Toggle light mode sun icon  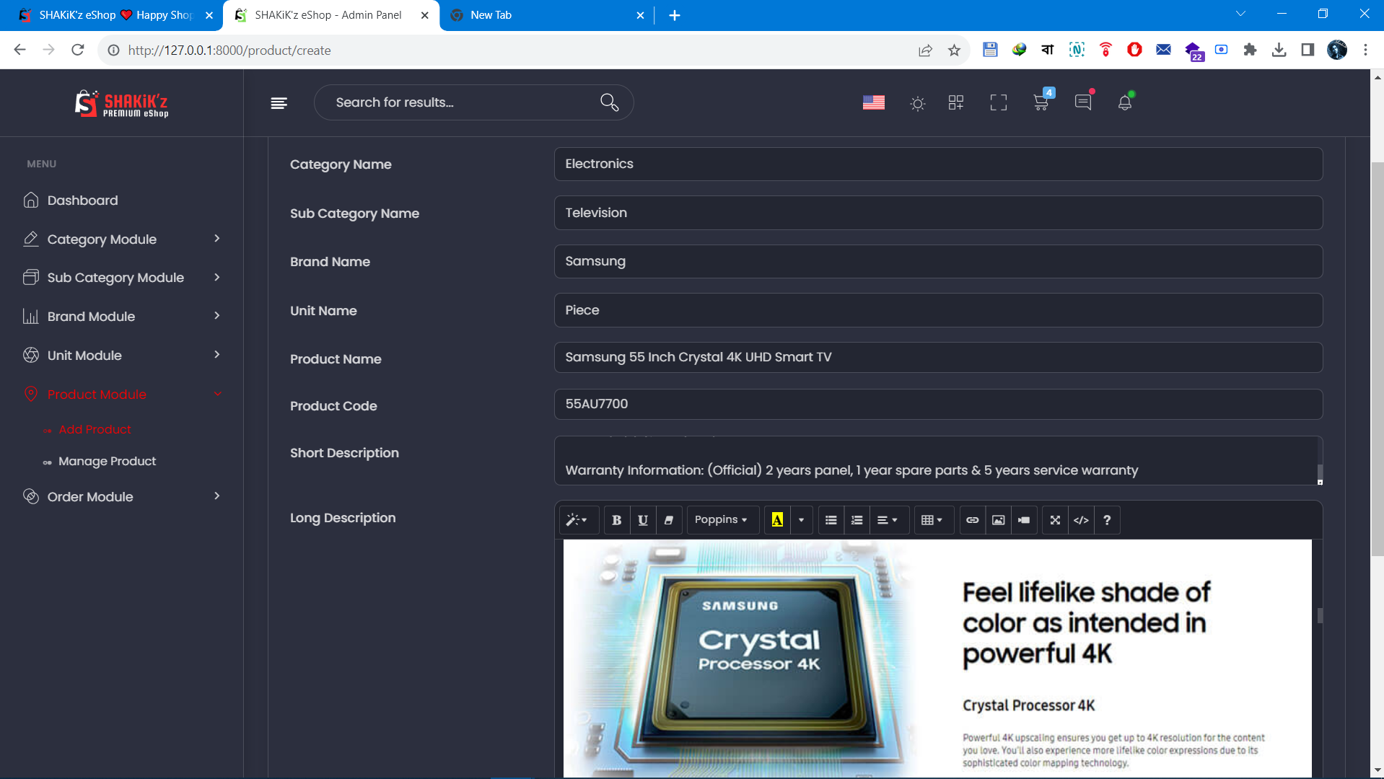pyautogui.click(x=917, y=103)
